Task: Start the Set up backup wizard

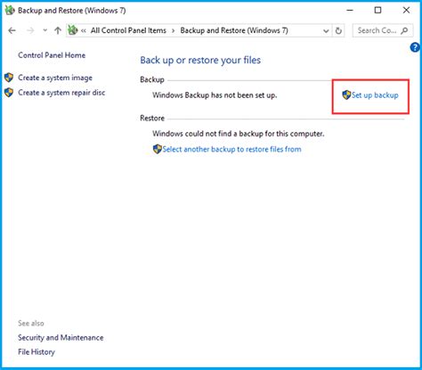Action: click(x=375, y=95)
